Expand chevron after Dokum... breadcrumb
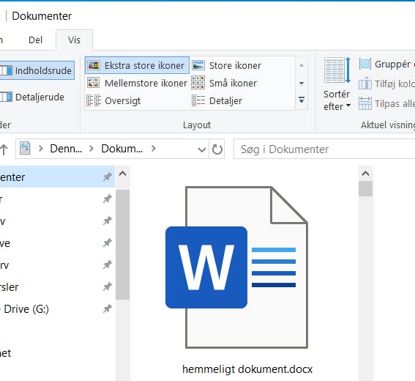Screen dimensions: 415x381 pyautogui.click(x=153, y=149)
